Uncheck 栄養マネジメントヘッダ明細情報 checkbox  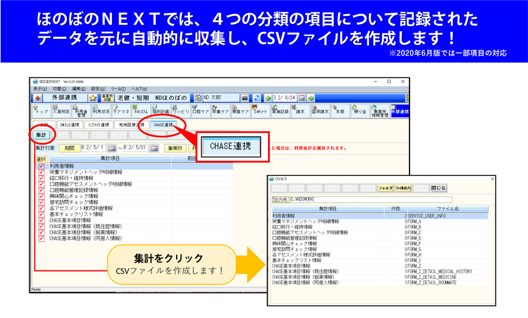(42, 172)
